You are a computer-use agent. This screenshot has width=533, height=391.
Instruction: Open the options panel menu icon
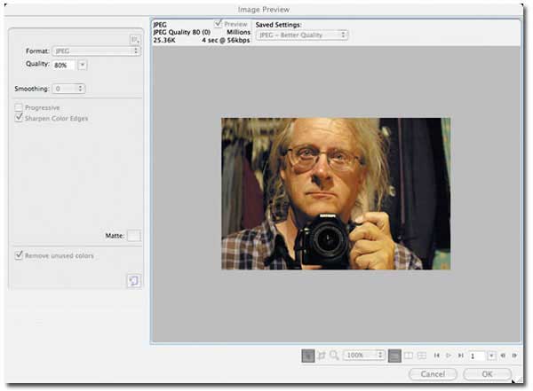pyautogui.click(x=135, y=40)
